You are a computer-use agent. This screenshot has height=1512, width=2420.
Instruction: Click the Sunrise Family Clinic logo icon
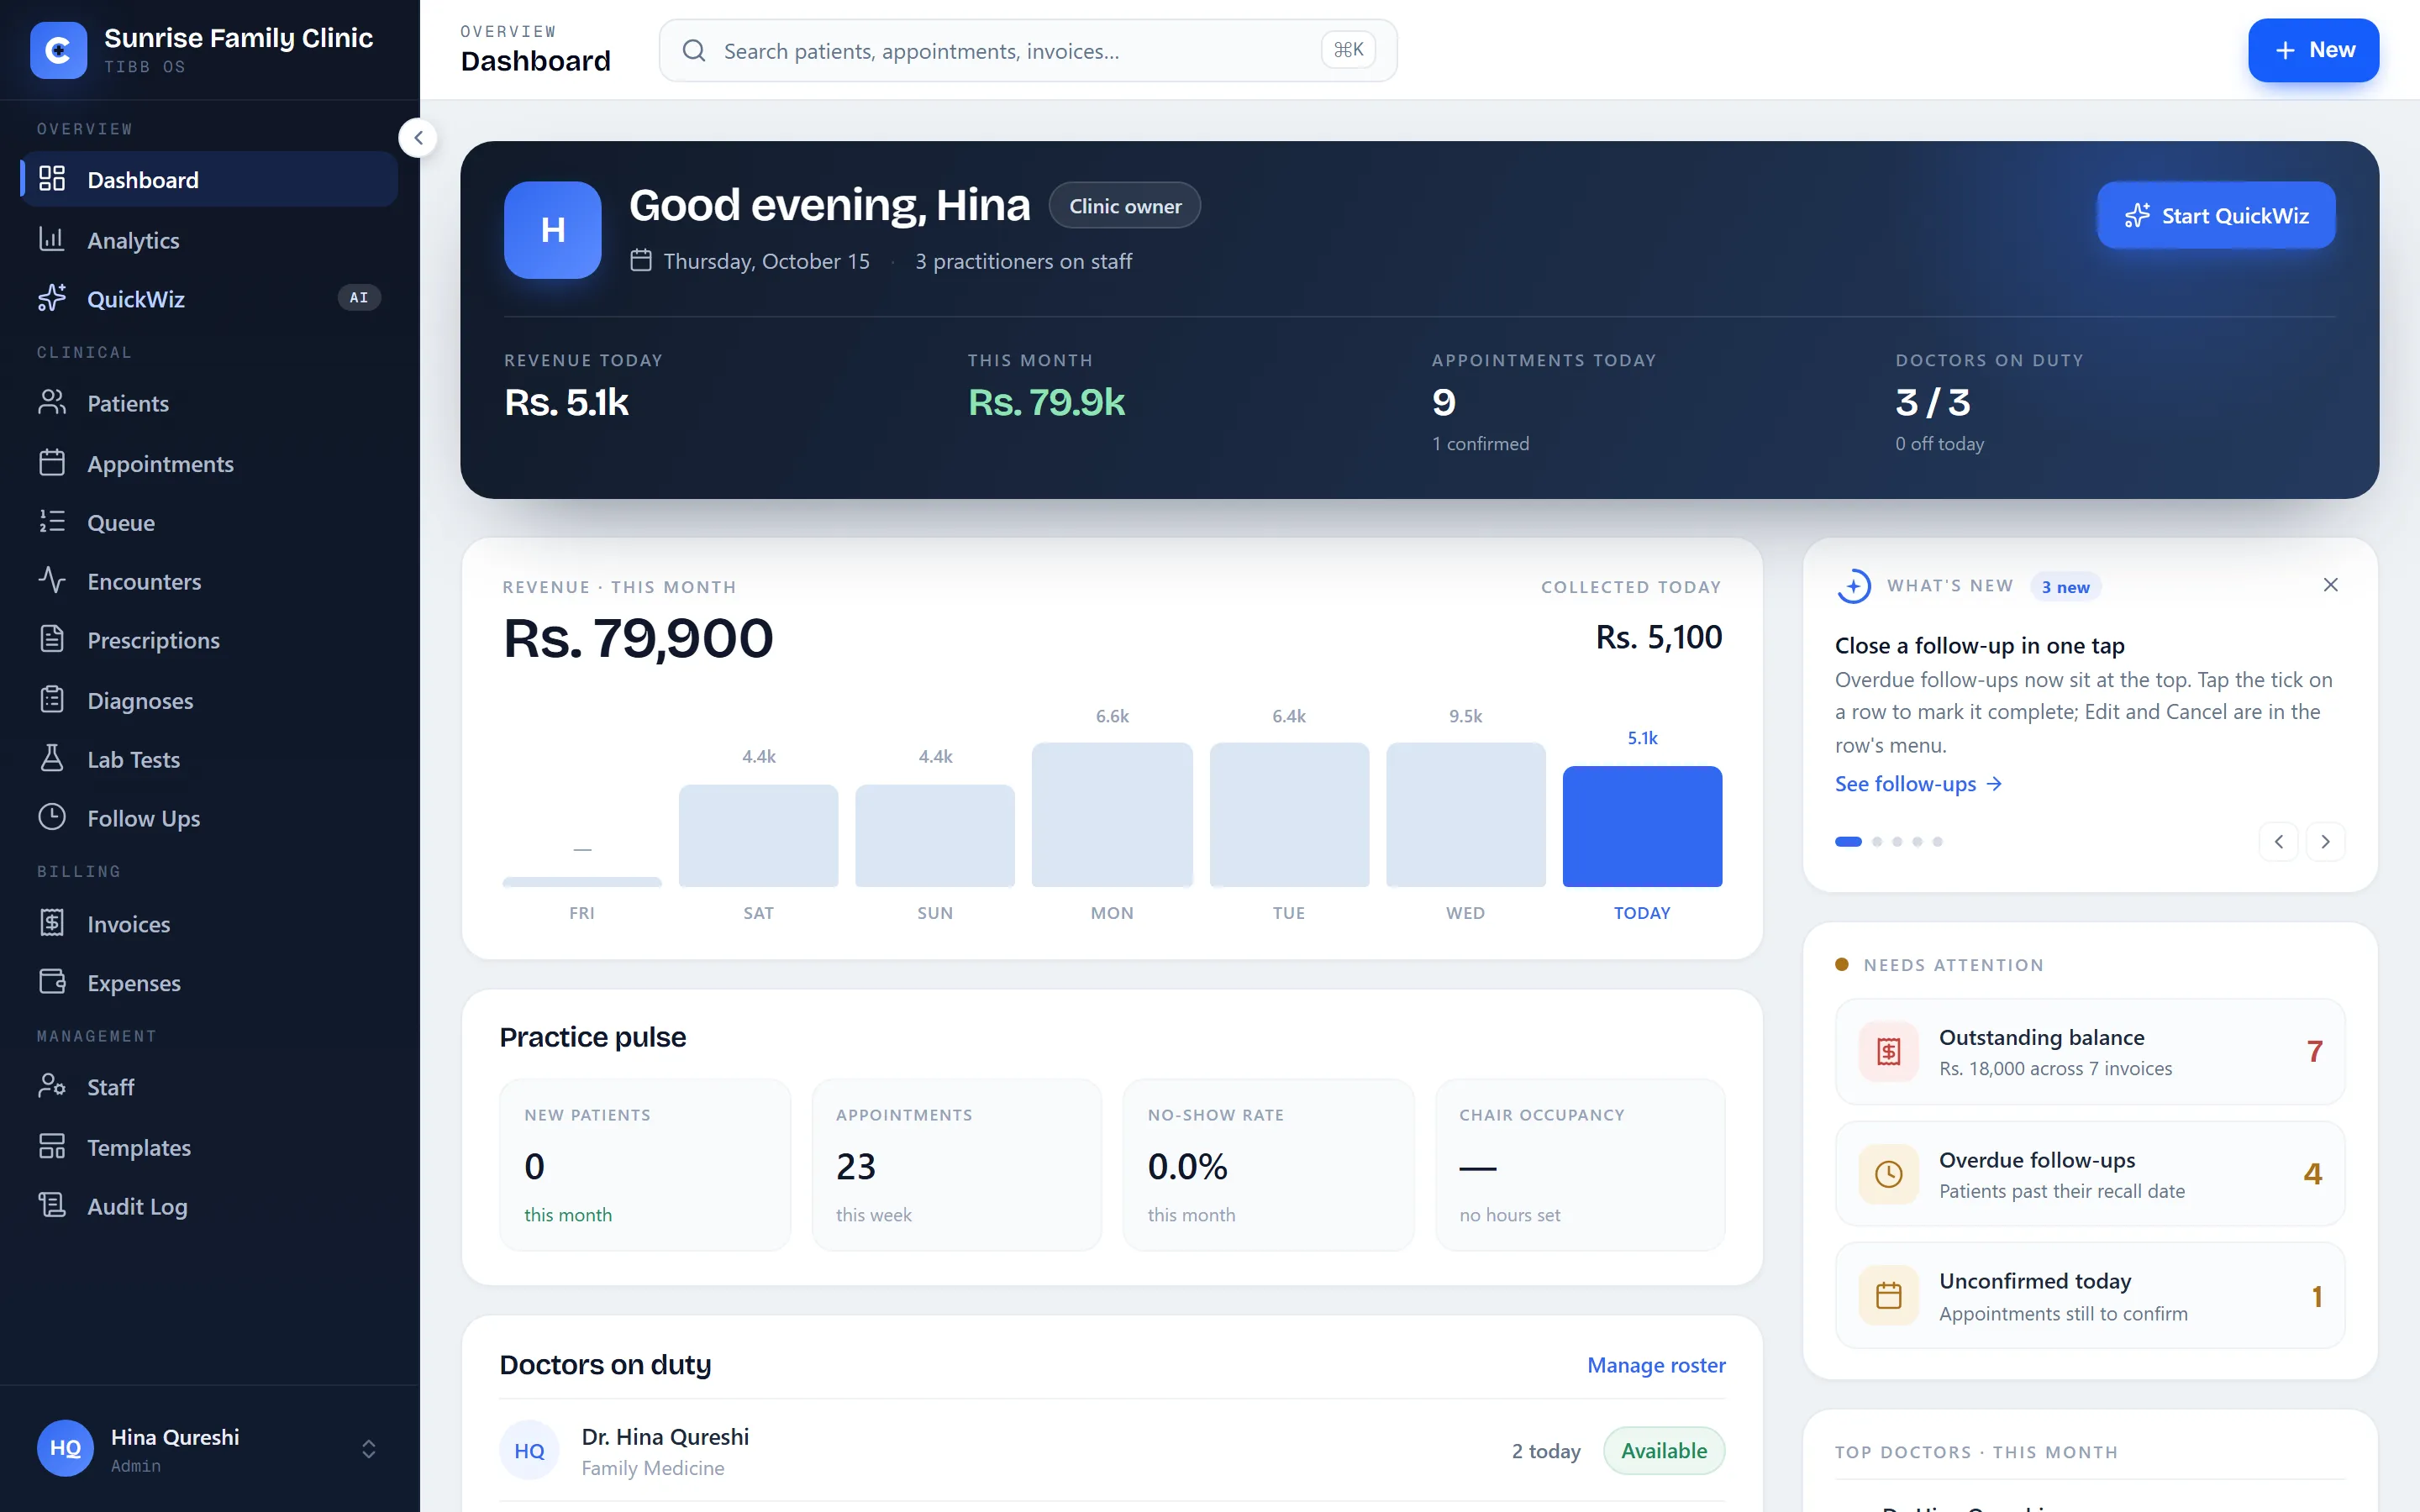click(x=58, y=50)
